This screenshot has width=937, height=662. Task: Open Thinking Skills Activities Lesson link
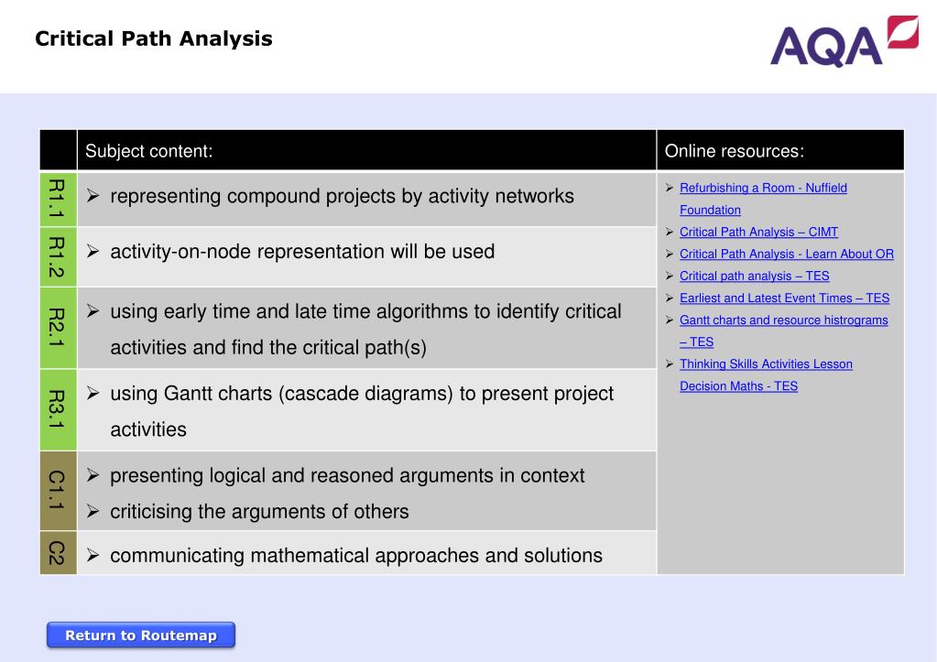(766, 364)
